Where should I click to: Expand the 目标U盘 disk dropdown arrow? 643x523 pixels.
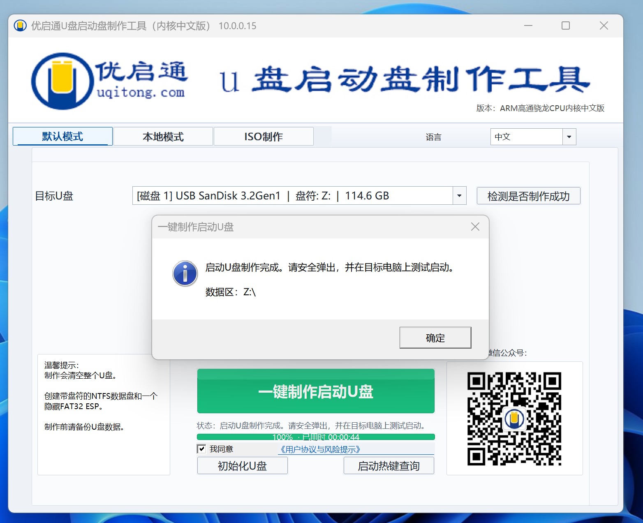point(459,196)
